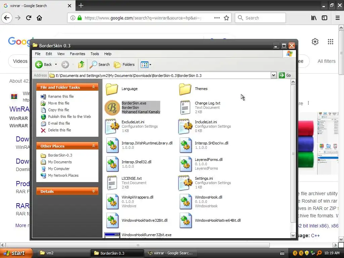The height and width of the screenshot is (258, 344).
Task: Click the Explorer Back arrow button
Action: pos(44,64)
